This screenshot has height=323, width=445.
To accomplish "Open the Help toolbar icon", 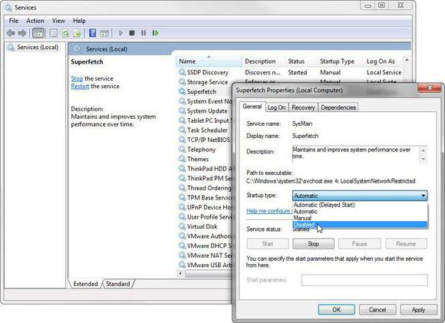I will pos(93,33).
